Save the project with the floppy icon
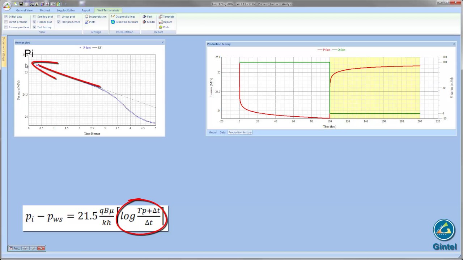Viewport: 463px width, 260px height. click(x=21, y=4)
